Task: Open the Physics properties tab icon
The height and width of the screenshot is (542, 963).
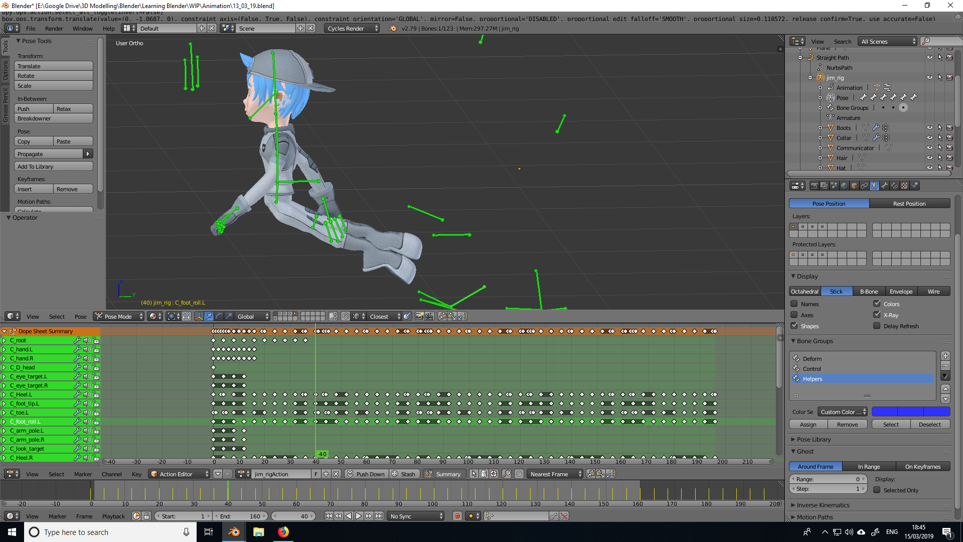Action: tap(915, 186)
